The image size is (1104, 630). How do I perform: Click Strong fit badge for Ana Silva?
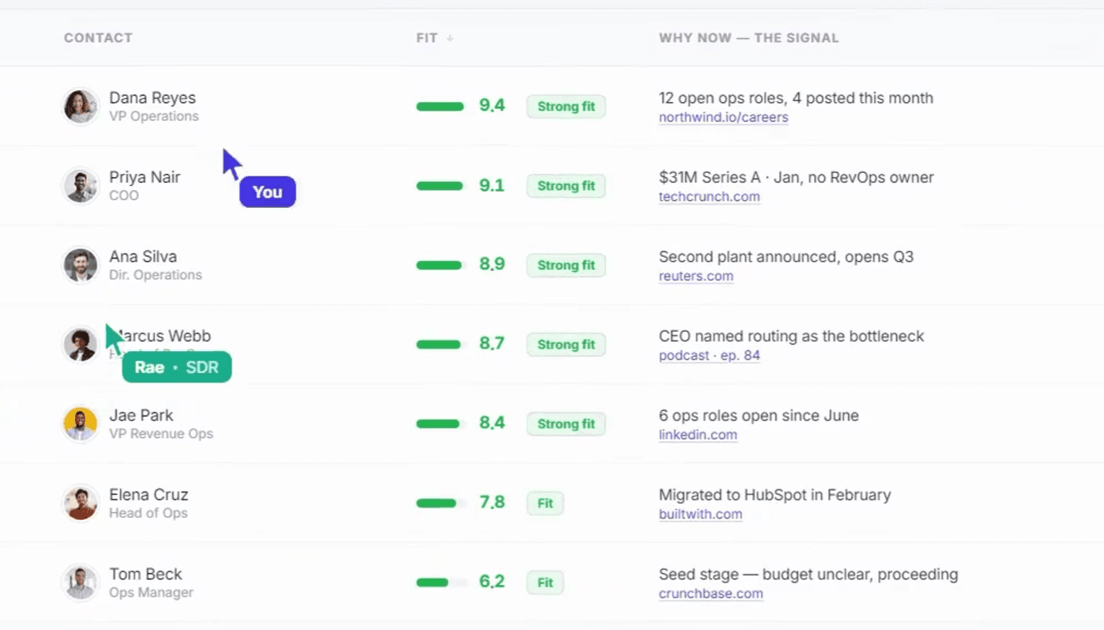(566, 265)
